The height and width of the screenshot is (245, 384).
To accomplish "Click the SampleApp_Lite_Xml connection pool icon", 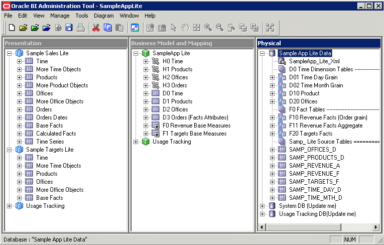I will 282,61.
